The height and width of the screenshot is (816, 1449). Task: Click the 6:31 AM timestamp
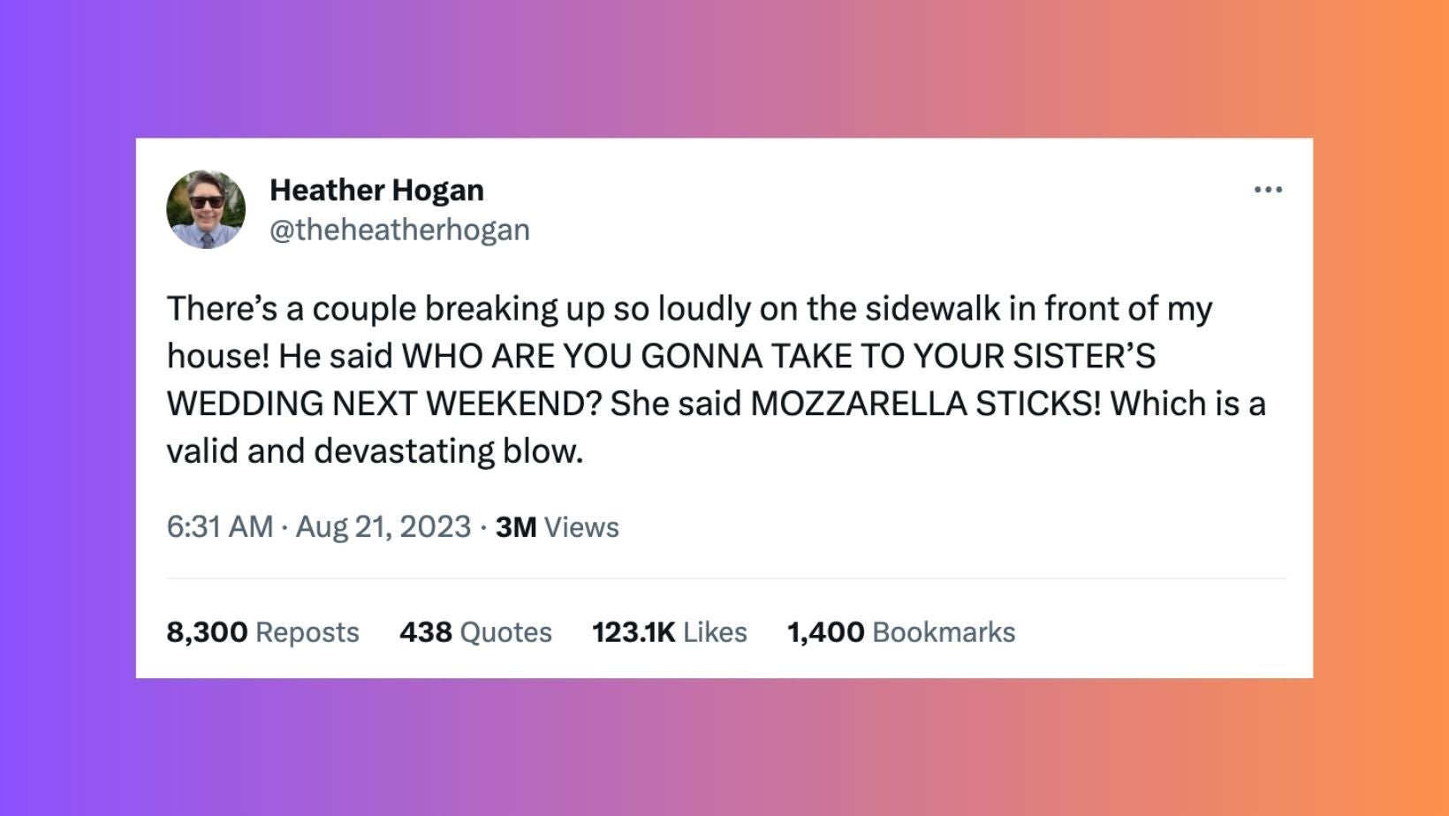(219, 527)
